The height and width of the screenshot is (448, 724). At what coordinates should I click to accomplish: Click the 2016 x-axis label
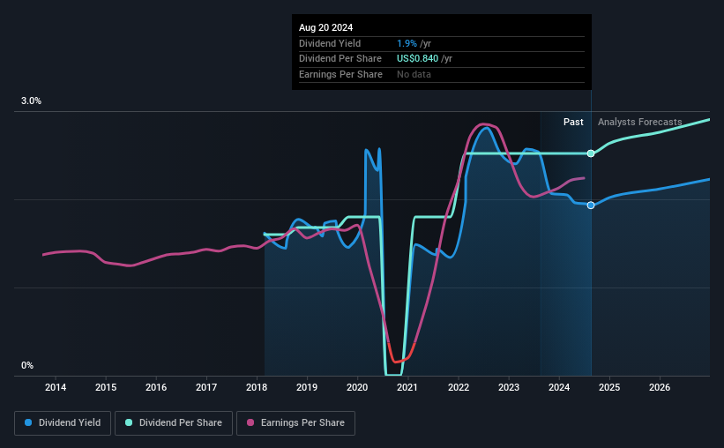[156, 387]
